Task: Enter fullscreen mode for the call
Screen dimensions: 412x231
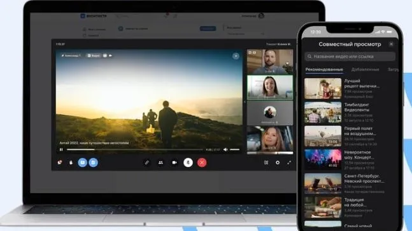Action: (x=289, y=162)
